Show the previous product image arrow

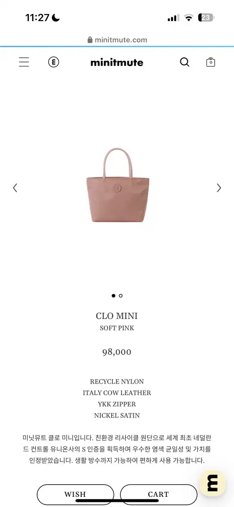(x=15, y=188)
